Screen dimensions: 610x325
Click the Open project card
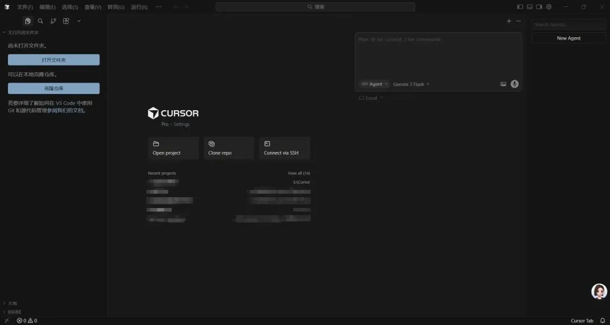click(x=173, y=148)
